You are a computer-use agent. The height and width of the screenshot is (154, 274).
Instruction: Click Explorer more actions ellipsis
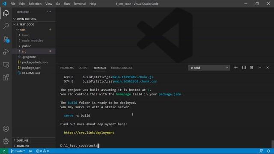[49, 12]
